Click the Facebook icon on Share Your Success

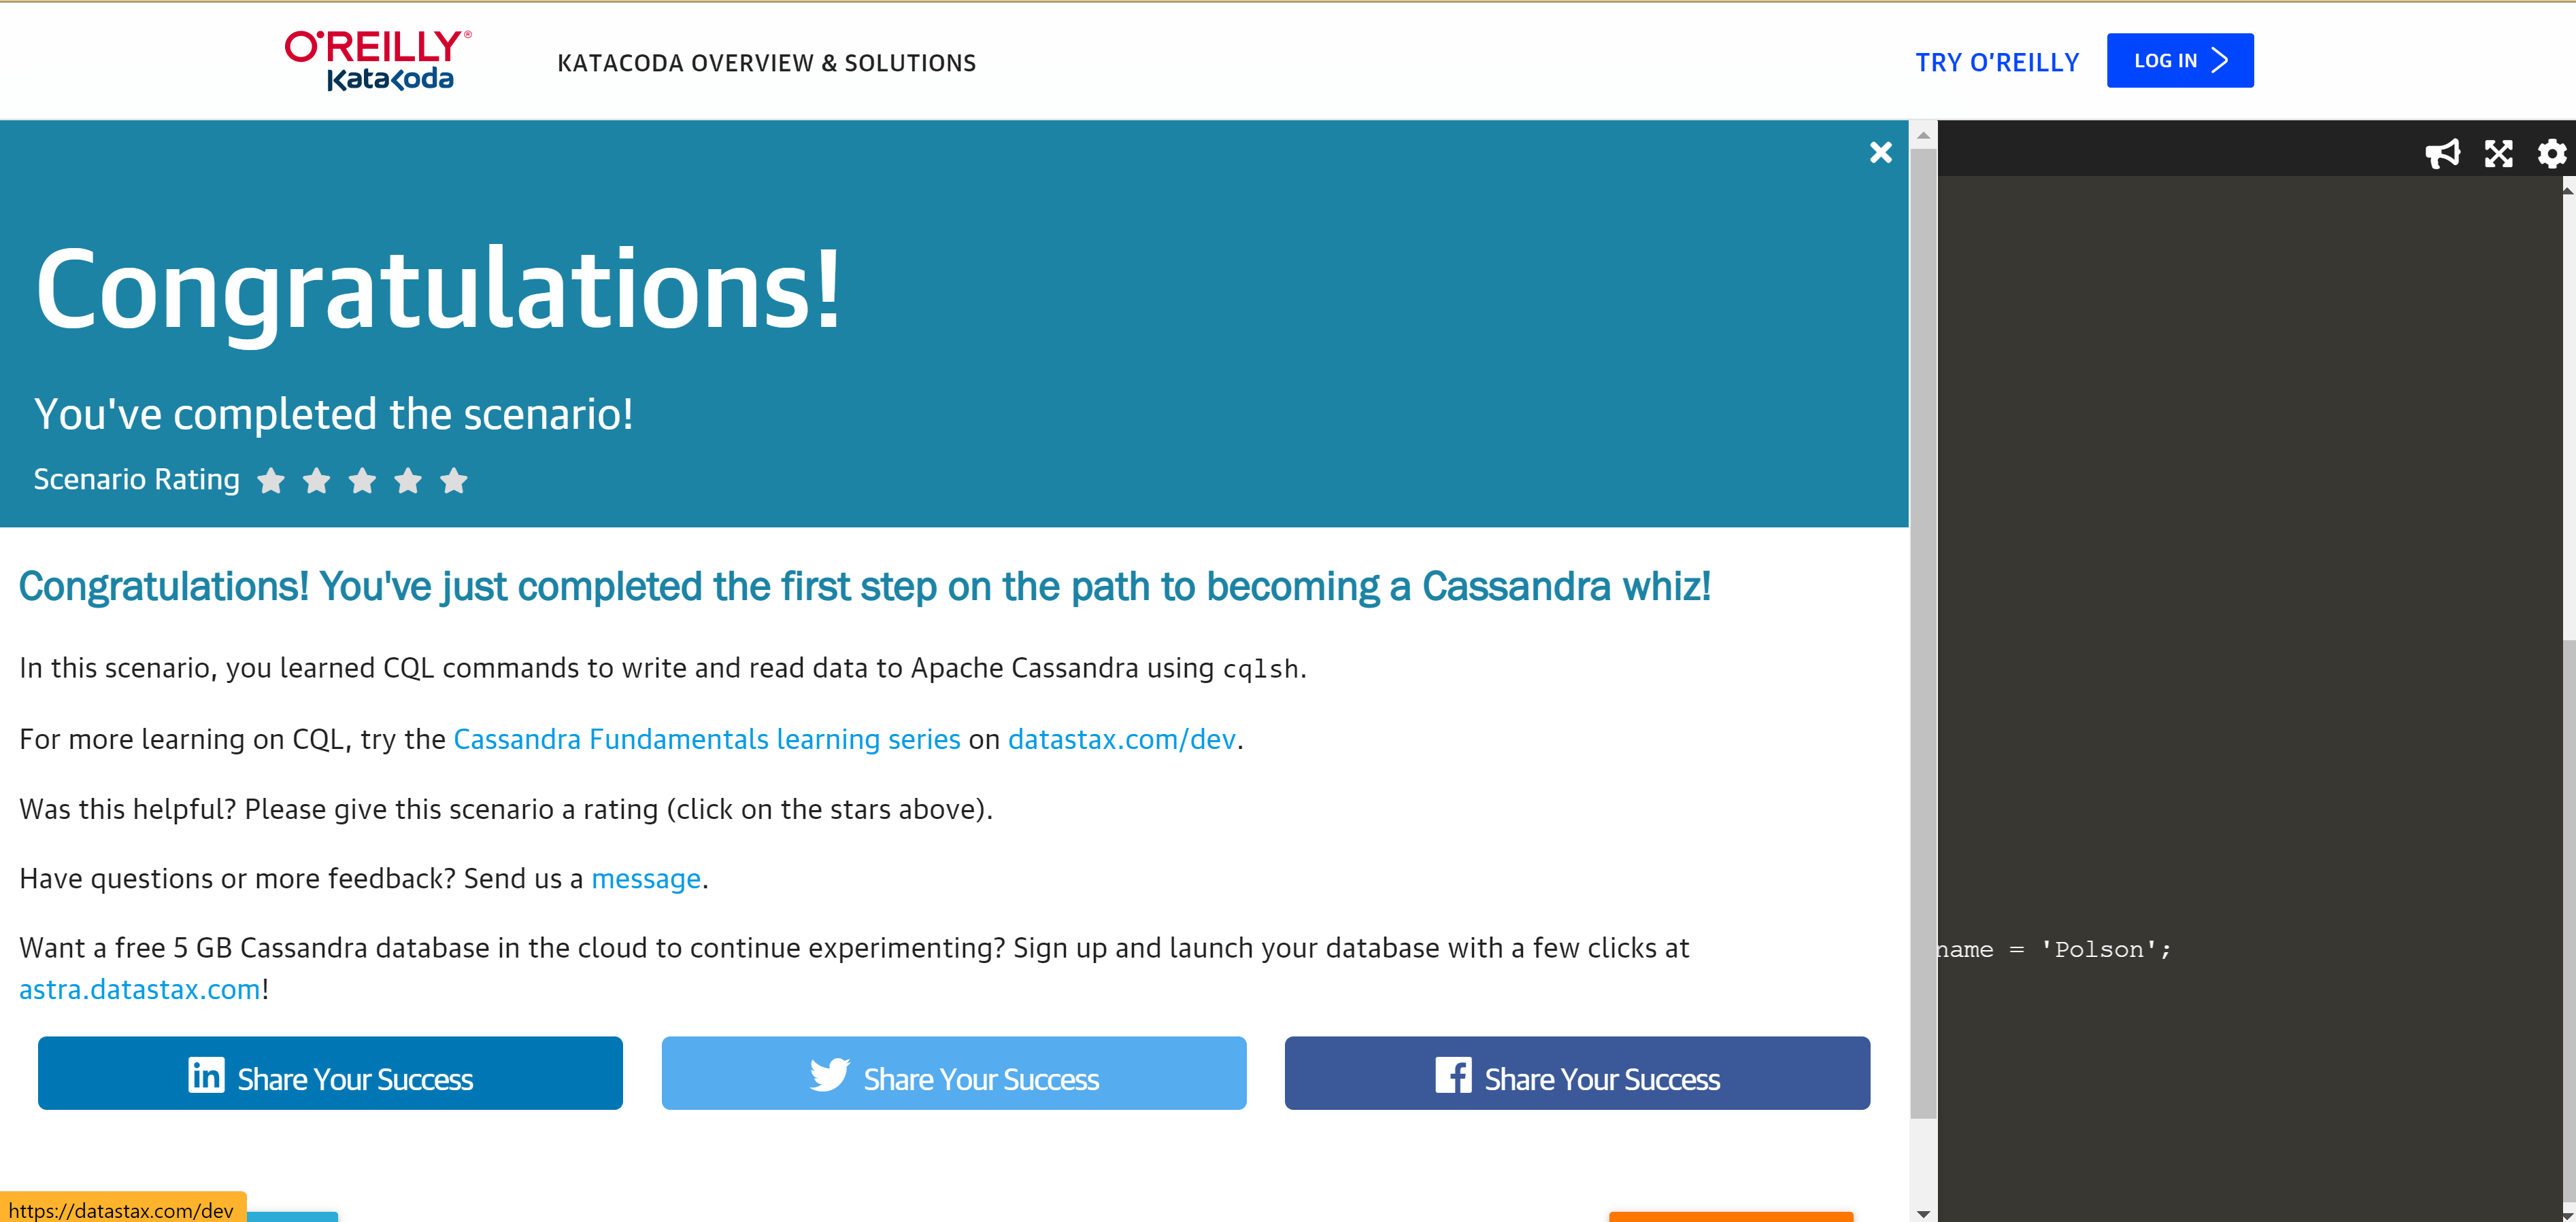(1453, 1075)
